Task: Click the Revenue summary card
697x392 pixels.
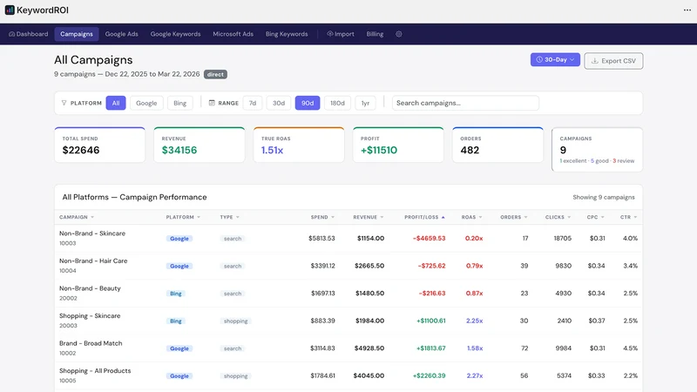Action: click(x=200, y=145)
